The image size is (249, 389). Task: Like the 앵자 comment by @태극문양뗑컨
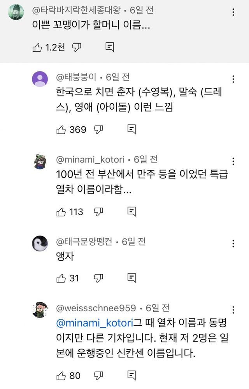pos(61,278)
